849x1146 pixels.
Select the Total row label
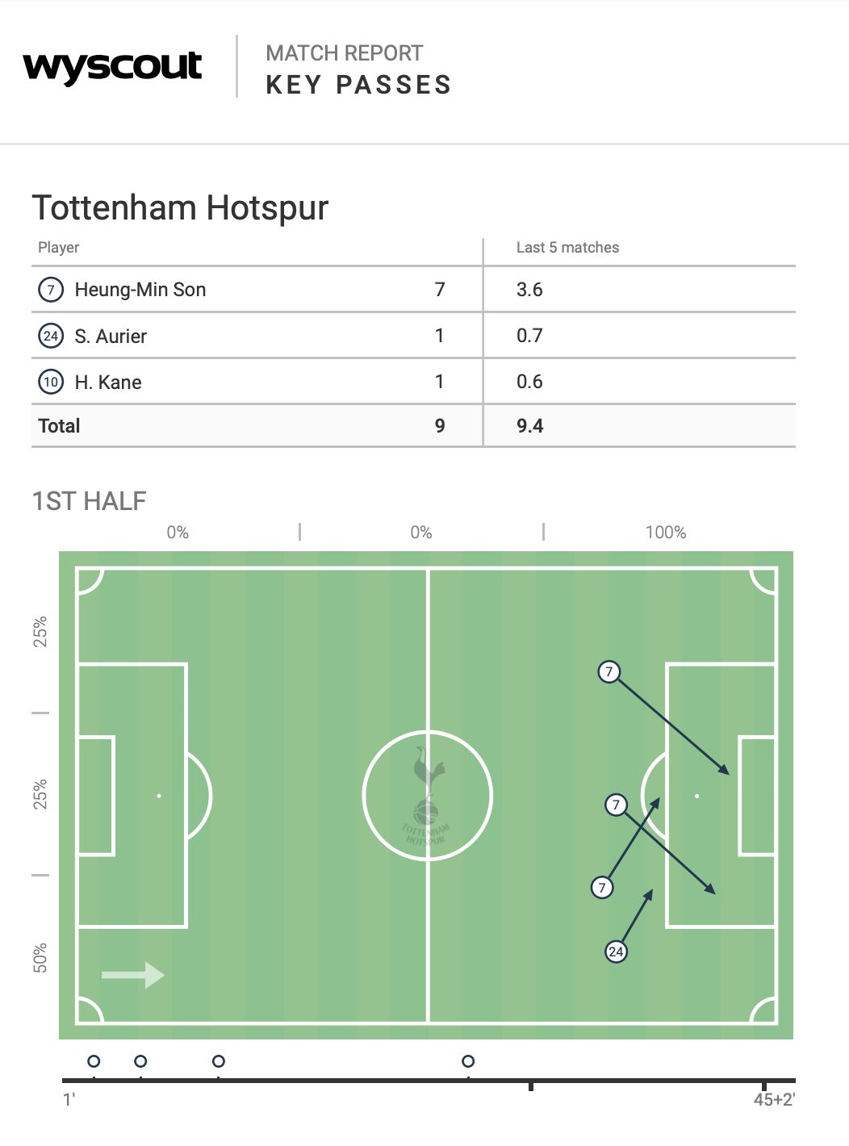pyautogui.click(x=59, y=426)
